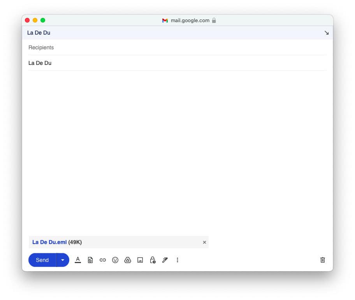355x300 pixels.
Task: Insert files using Google Drive icon
Action: [128, 260]
